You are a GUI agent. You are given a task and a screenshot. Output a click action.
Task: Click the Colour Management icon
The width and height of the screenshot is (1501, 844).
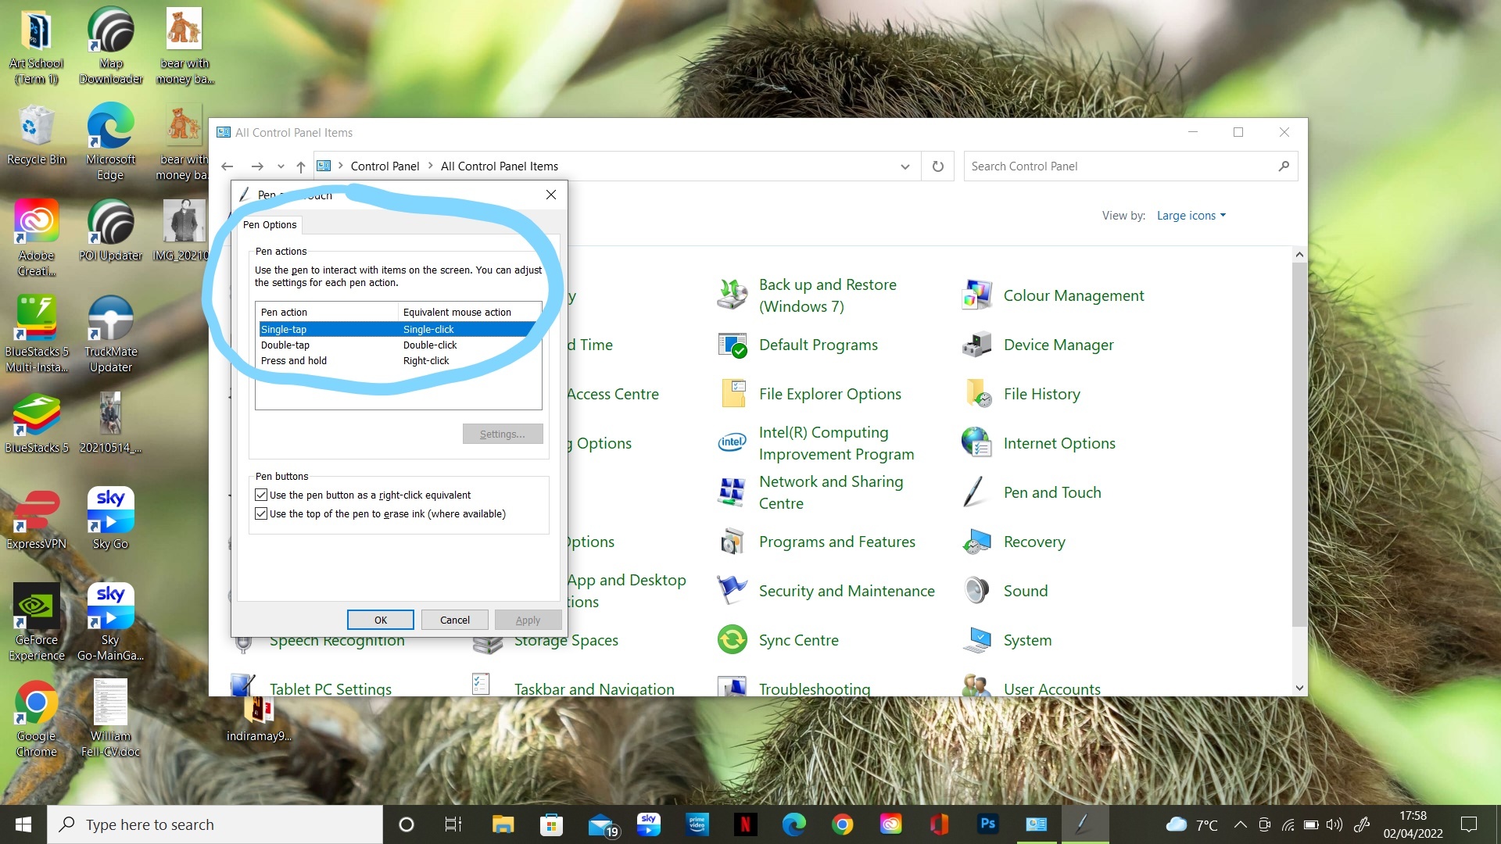click(x=976, y=295)
